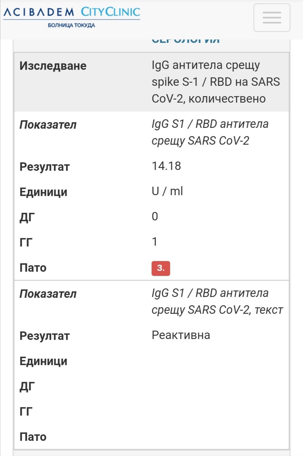This screenshot has height=456, width=303.
Task: Select the 14.18 result value
Action: pos(166,166)
